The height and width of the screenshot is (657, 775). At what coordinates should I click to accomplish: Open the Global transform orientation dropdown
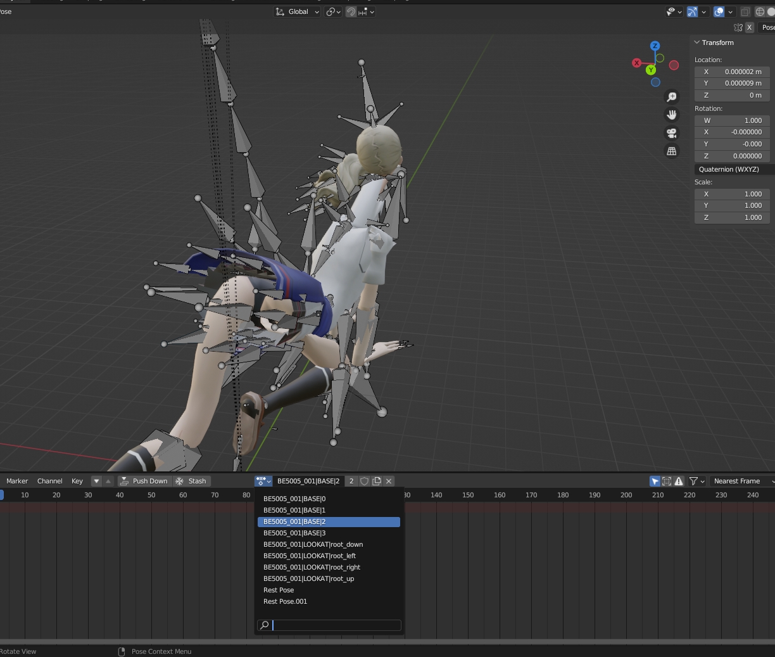[297, 12]
